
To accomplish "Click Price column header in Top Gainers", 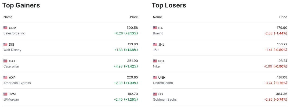I will click(x=134, y=17).
